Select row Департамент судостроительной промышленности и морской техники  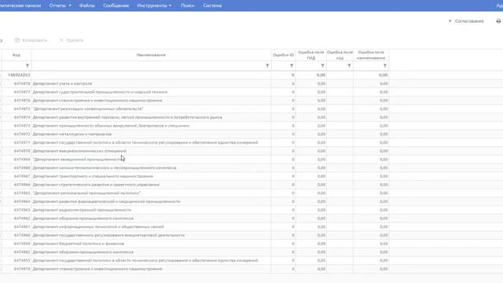[194, 92]
